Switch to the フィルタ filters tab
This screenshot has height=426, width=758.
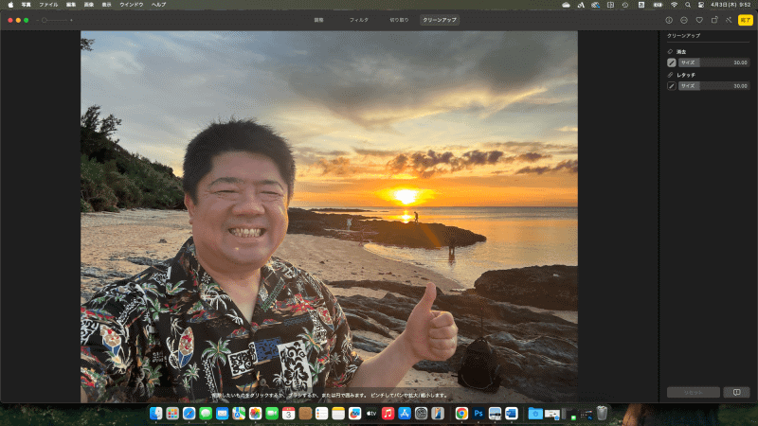click(x=359, y=20)
